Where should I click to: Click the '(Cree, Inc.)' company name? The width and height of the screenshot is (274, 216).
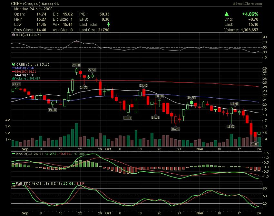(x=32, y=4)
